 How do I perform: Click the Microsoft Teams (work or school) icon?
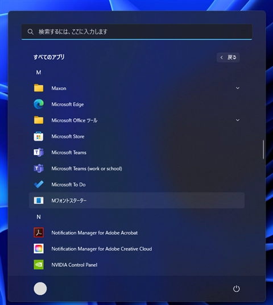39,169
